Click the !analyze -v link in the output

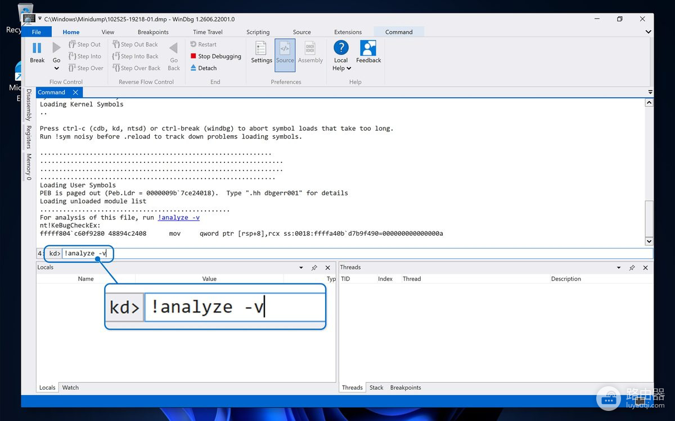(178, 217)
